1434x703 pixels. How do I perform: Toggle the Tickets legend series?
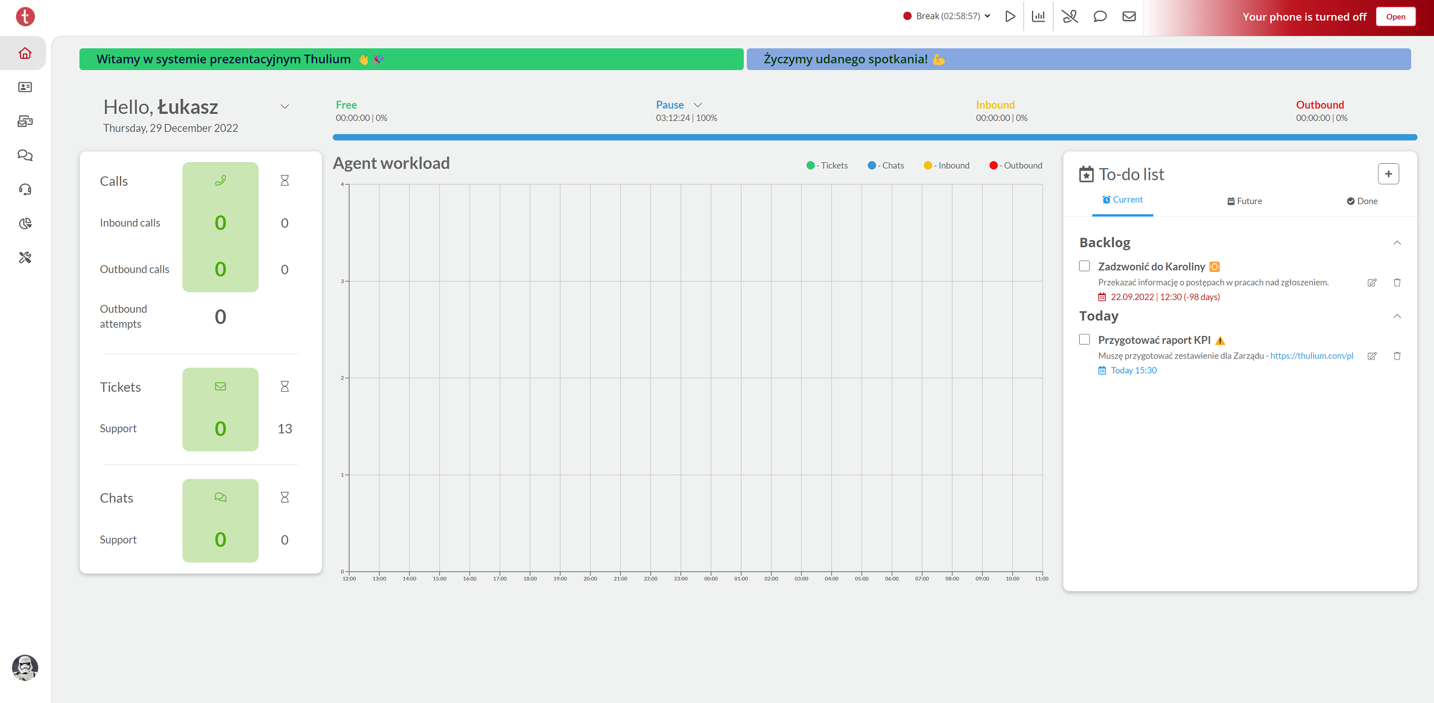coord(827,165)
